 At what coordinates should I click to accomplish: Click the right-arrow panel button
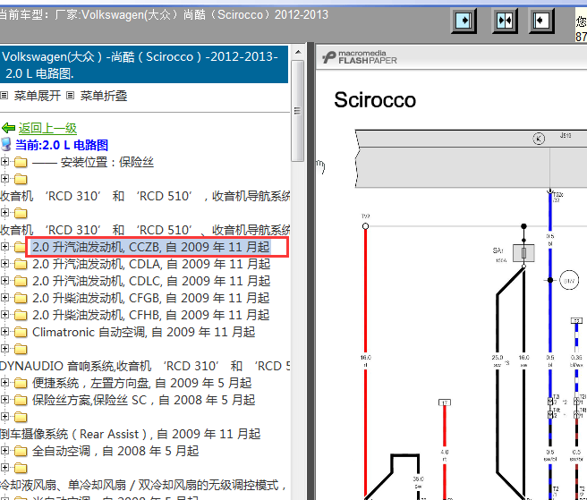pos(464,21)
